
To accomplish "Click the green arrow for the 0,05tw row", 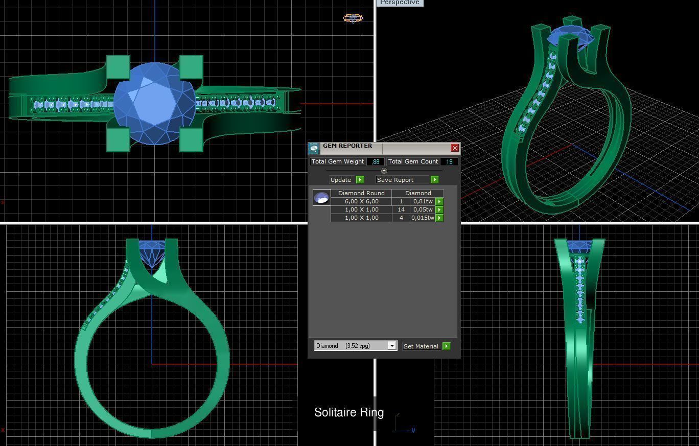I will pos(439,210).
